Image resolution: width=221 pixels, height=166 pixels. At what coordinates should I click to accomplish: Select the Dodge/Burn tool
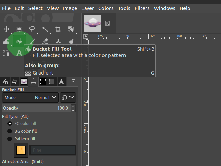click(x=71, y=41)
